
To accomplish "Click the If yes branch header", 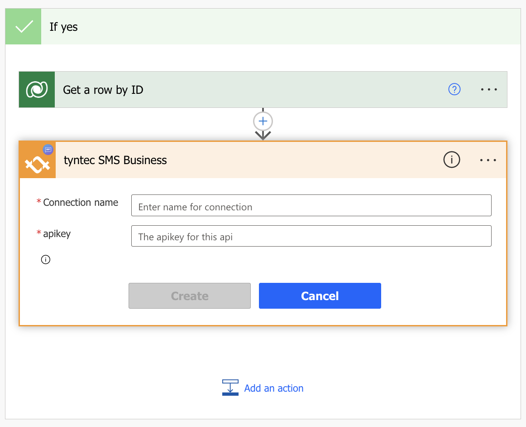I will click(x=263, y=27).
